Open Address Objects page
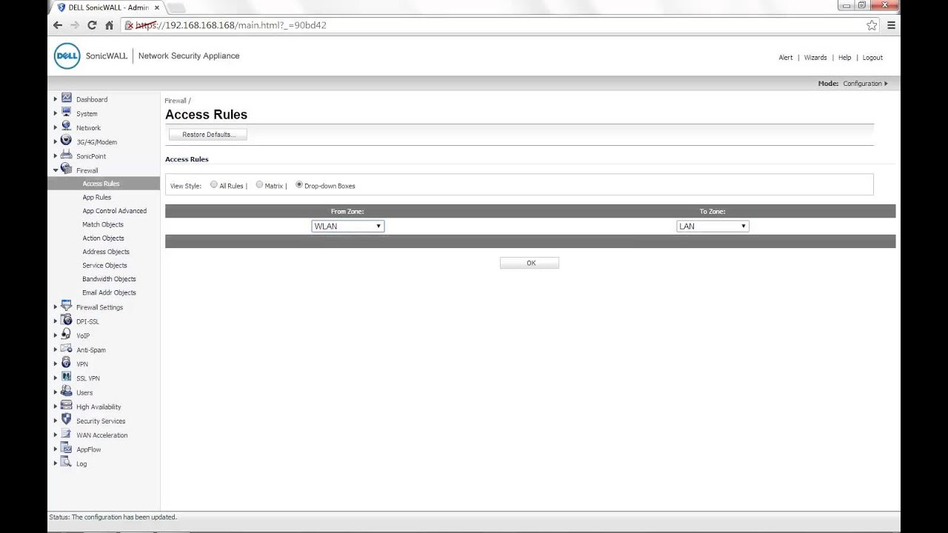The height and width of the screenshot is (533, 948). click(x=106, y=252)
